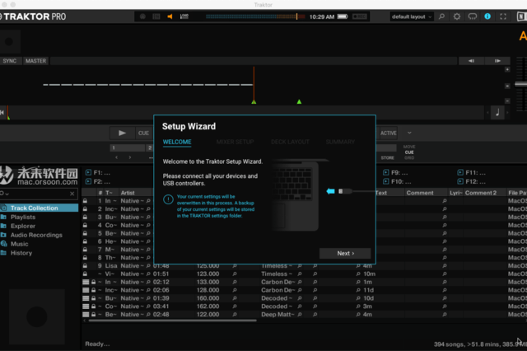Click the F1 favorite slot

(98, 172)
